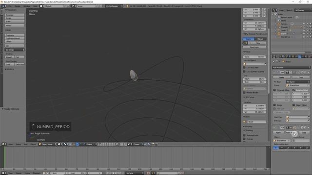Toggle Array modifier render camera icon
This screenshot has height=175, width=312.
[x=287, y=72]
